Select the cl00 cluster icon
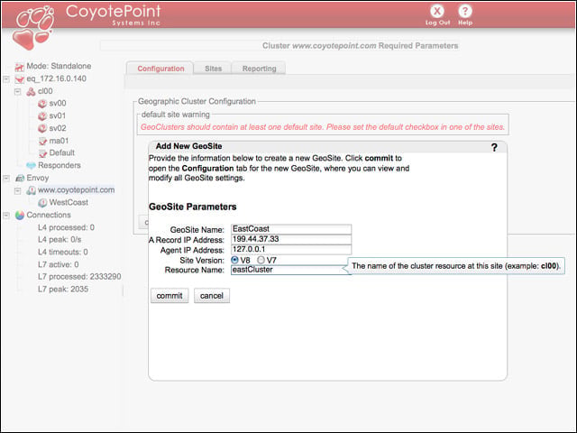577x433 pixels. [31, 91]
